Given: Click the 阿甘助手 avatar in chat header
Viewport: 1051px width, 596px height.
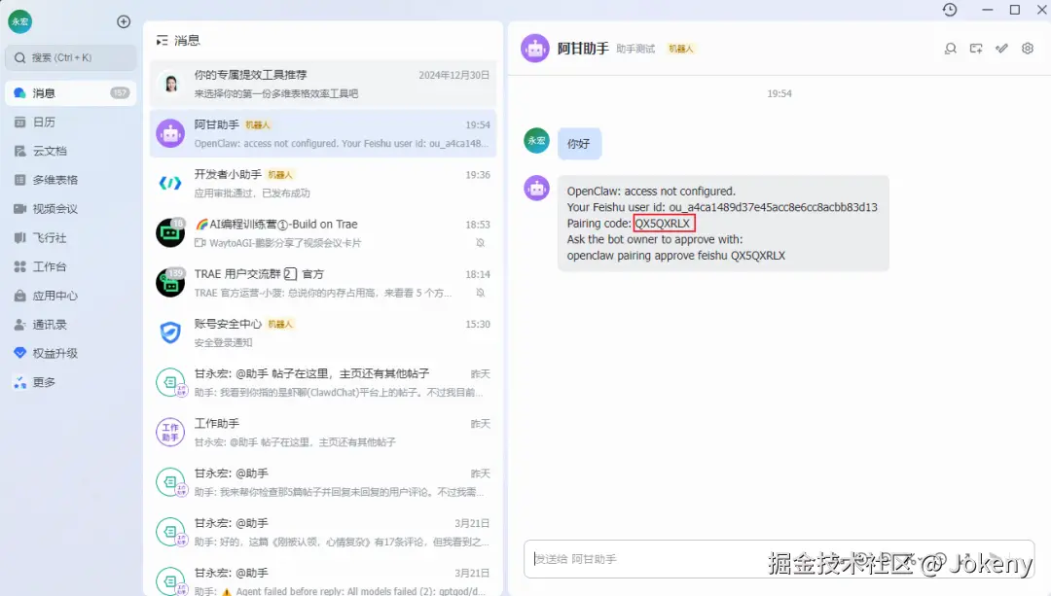Looking at the screenshot, I should [x=535, y=49].
